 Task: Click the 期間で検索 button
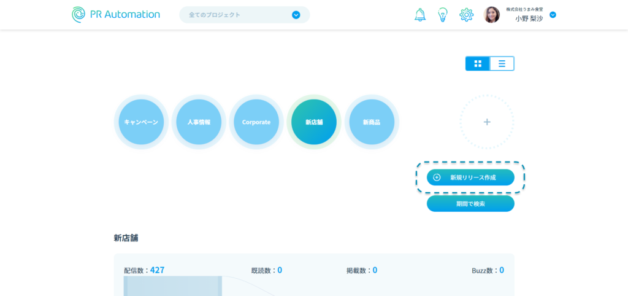pos(470,204)
